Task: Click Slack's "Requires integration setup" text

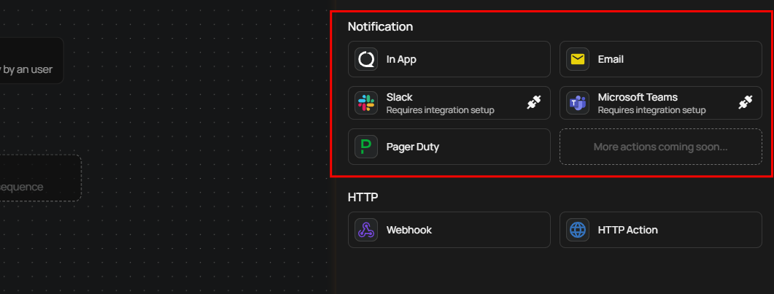Action: (x=441, y=110)
